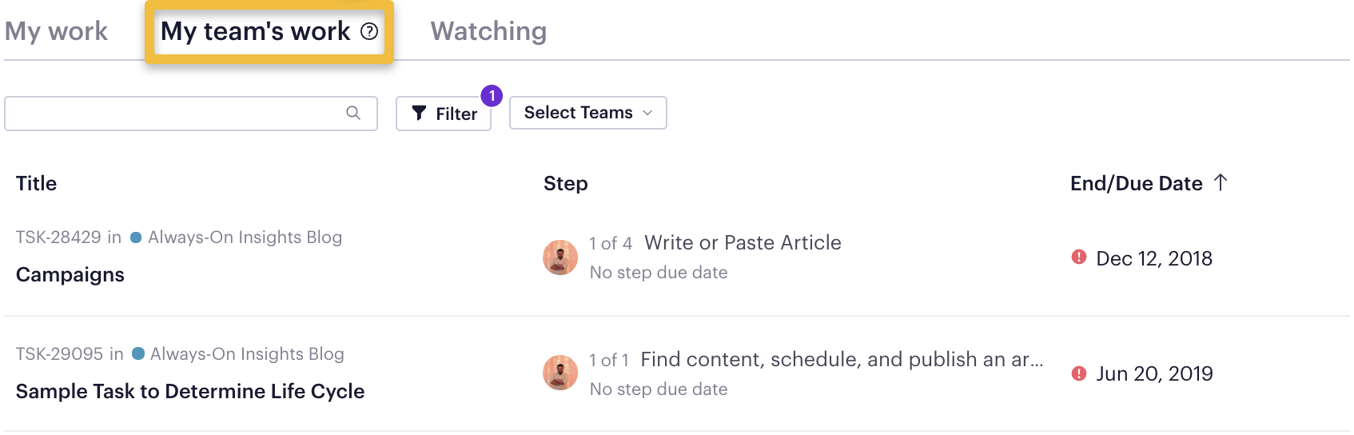The image size is (1354, 435).
Task: Open the Write or Paste Article step
Action: pyautogui.click(x=743, y=242)
